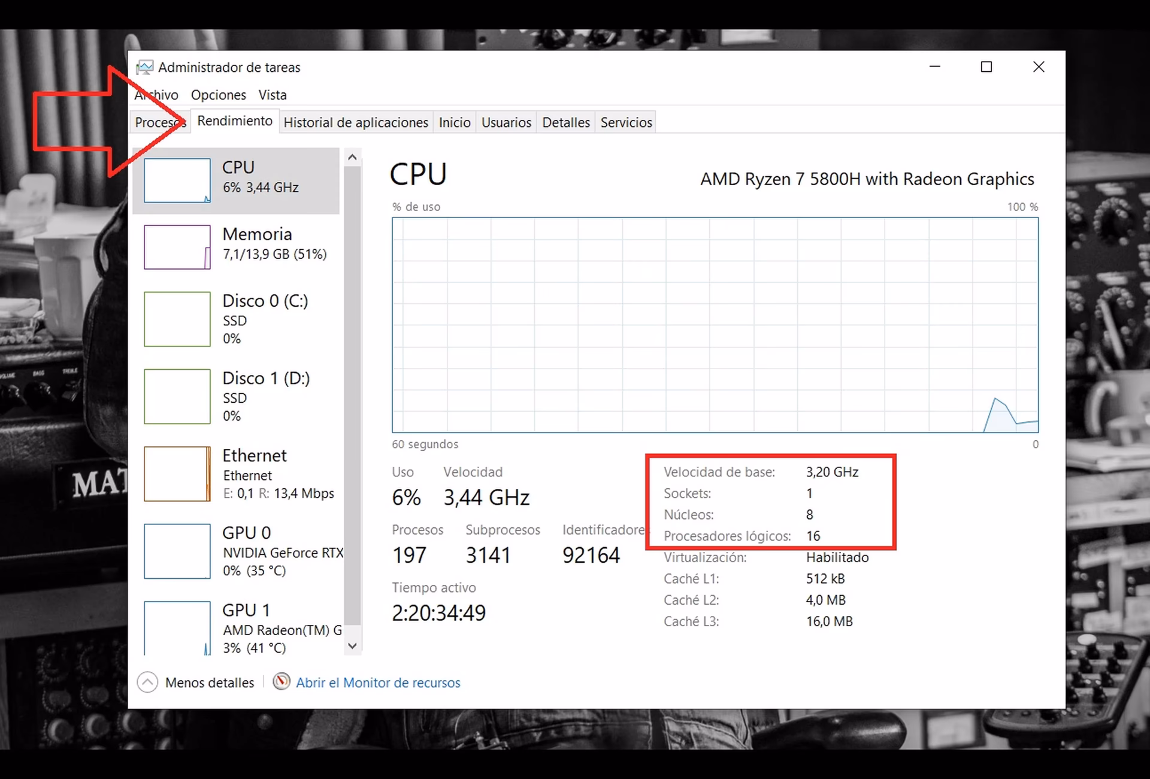Go to the Inicio tab

coord(455,122)
